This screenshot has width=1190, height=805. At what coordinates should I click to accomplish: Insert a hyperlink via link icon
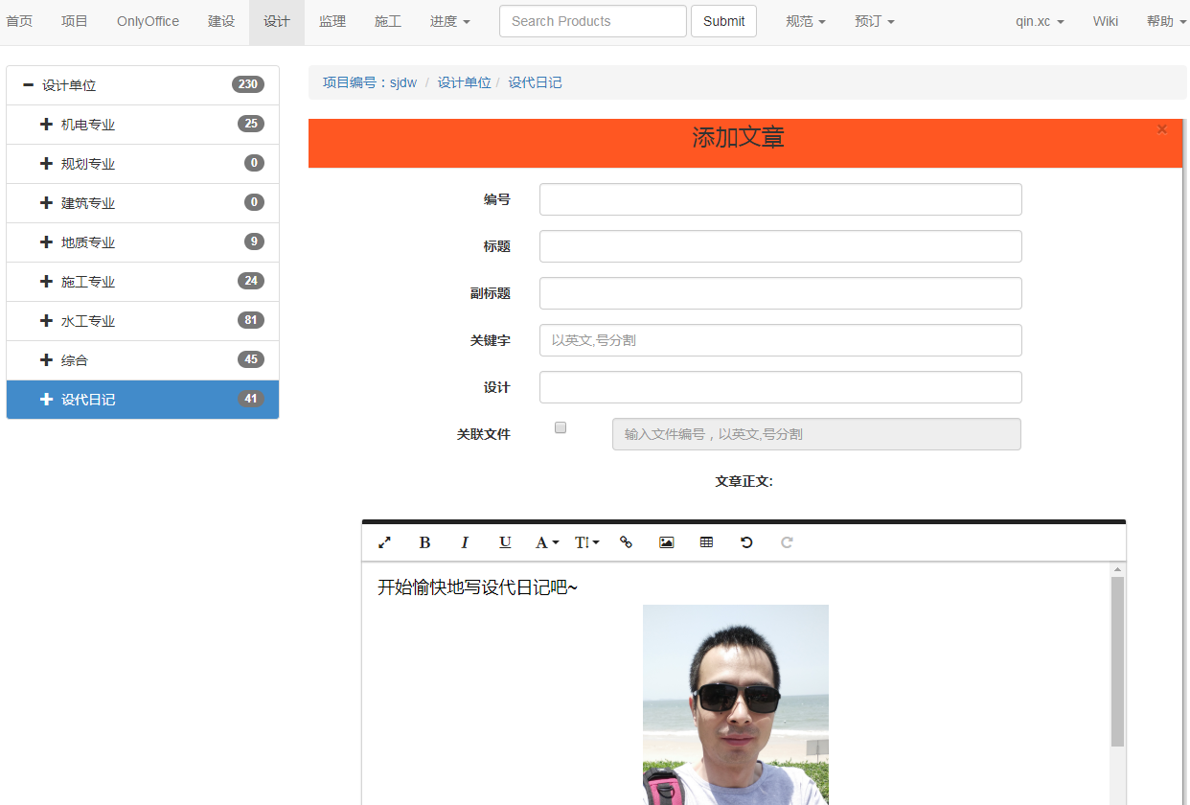tap(626, 542)
